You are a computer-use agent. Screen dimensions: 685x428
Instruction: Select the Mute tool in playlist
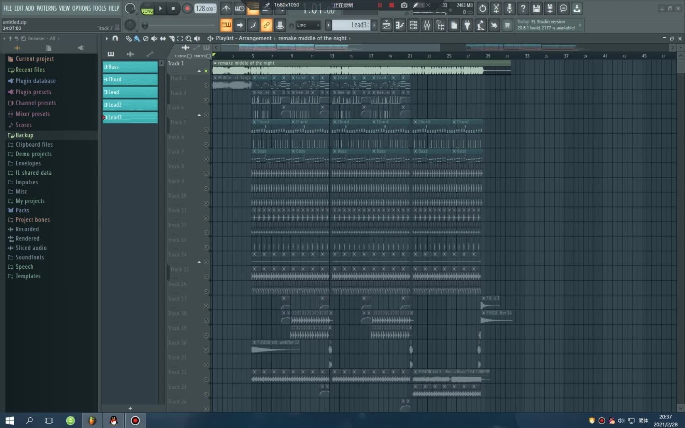pyautogui.click(x=154, y=38)
